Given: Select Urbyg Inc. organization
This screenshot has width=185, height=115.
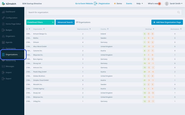Looking at the screenshot, I should (37, 101).
